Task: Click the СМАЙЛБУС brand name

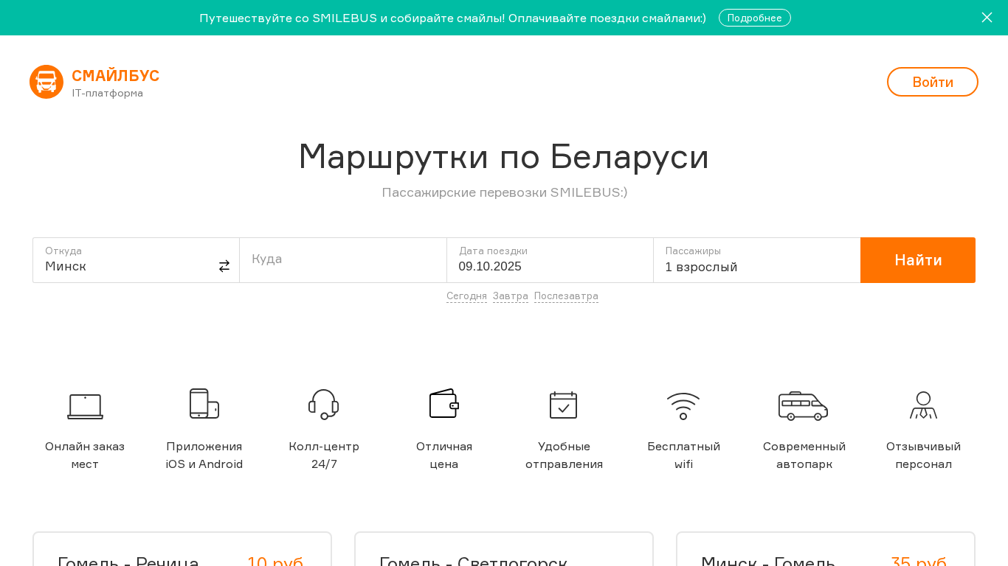Action: (x=116, y=76)
